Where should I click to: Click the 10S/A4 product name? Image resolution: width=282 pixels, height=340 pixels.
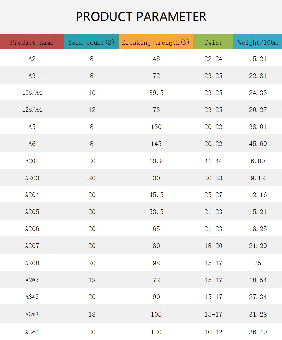[x=32, y=93]
